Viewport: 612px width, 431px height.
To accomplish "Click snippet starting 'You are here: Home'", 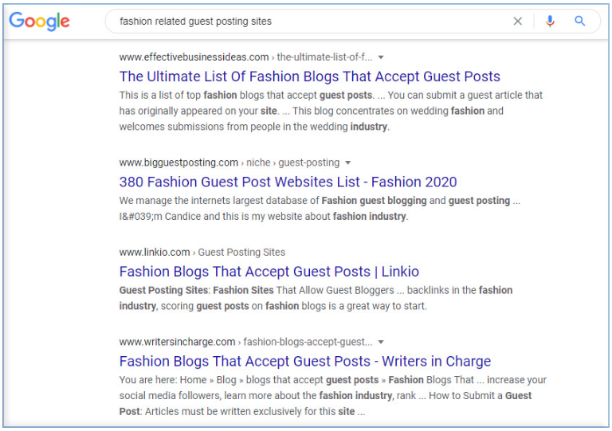I will (x=333, y=395).
